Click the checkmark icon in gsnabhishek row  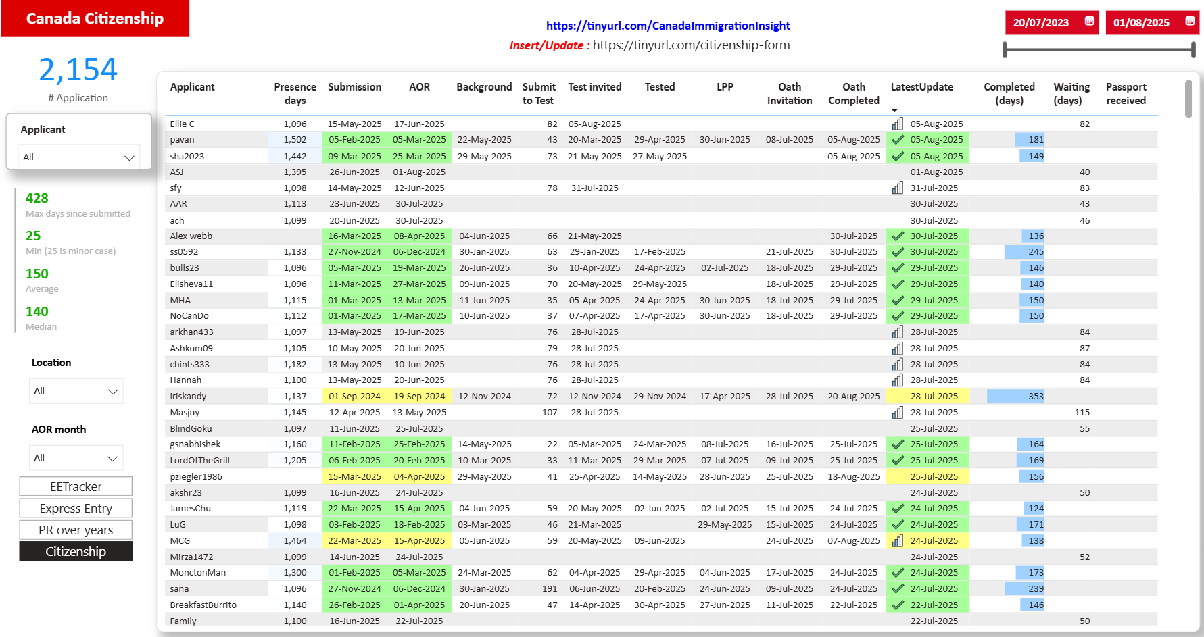click(898, 444)
